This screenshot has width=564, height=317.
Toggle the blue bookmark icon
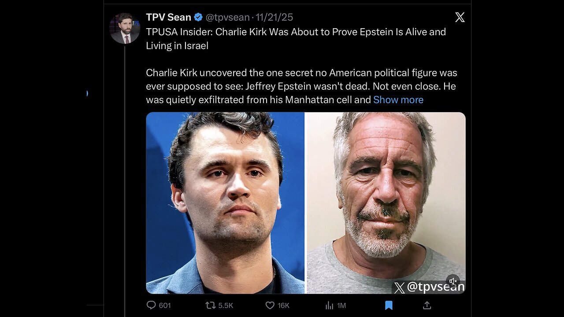[x=389, y=305]
